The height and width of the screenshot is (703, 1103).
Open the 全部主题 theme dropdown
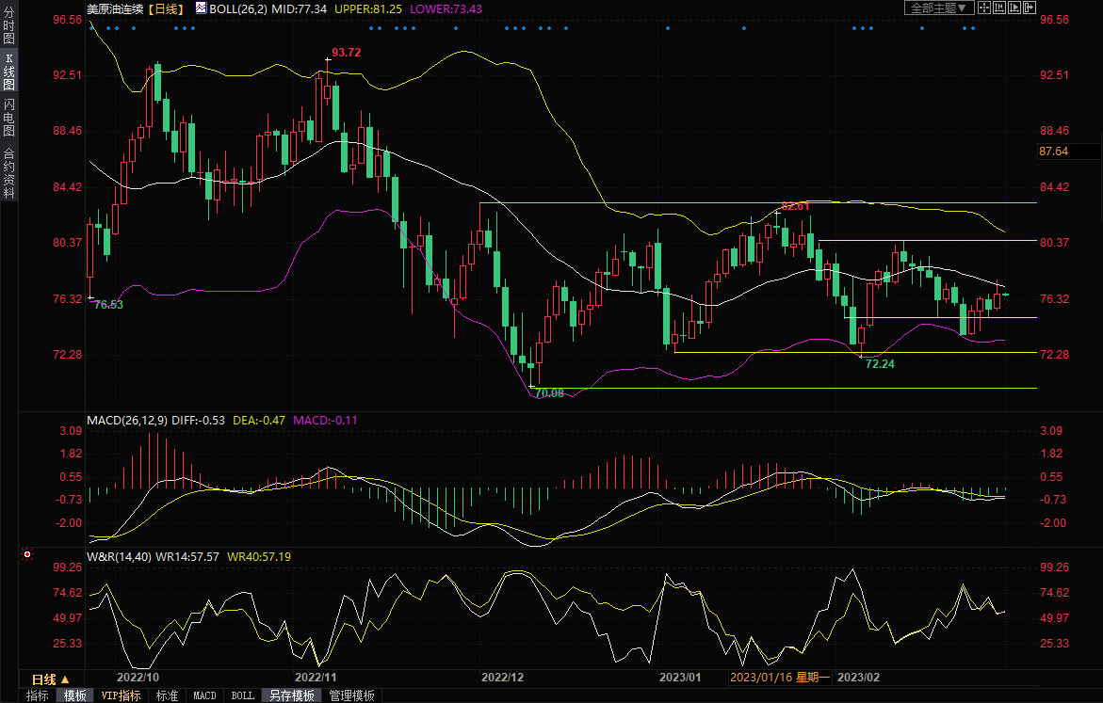[937, 8]
